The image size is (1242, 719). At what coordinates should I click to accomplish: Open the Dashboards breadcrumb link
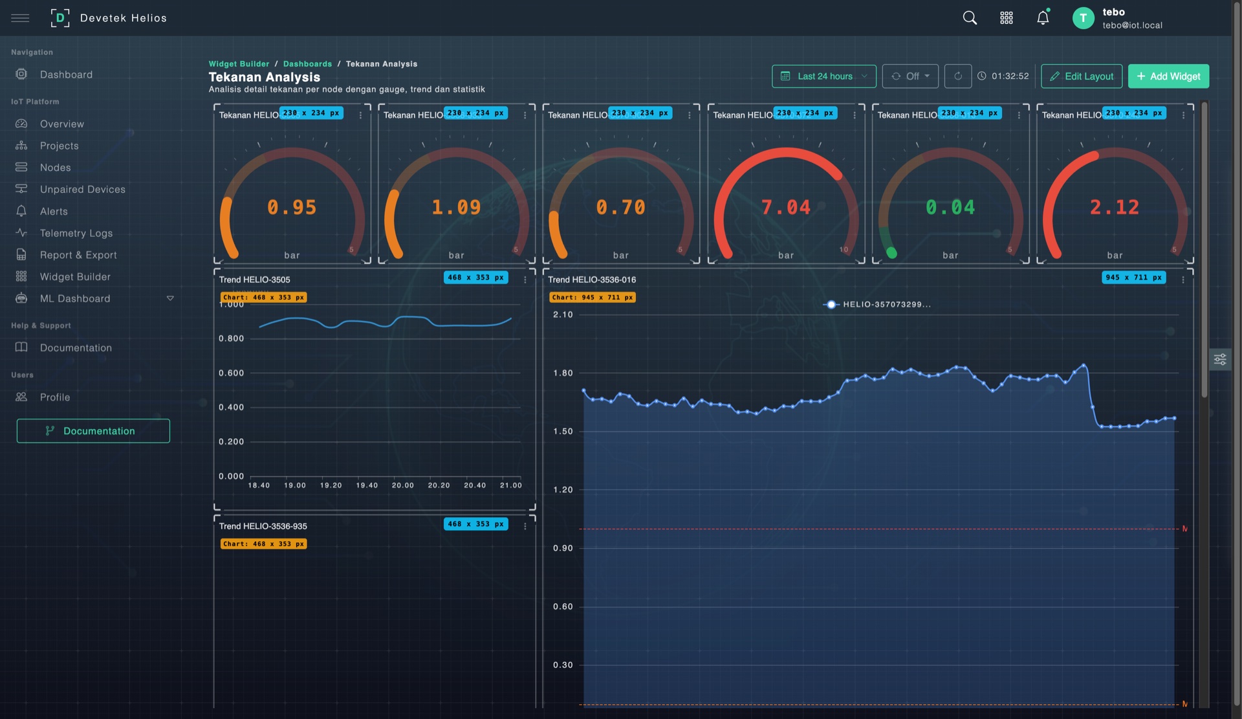[x=308, y=63]
